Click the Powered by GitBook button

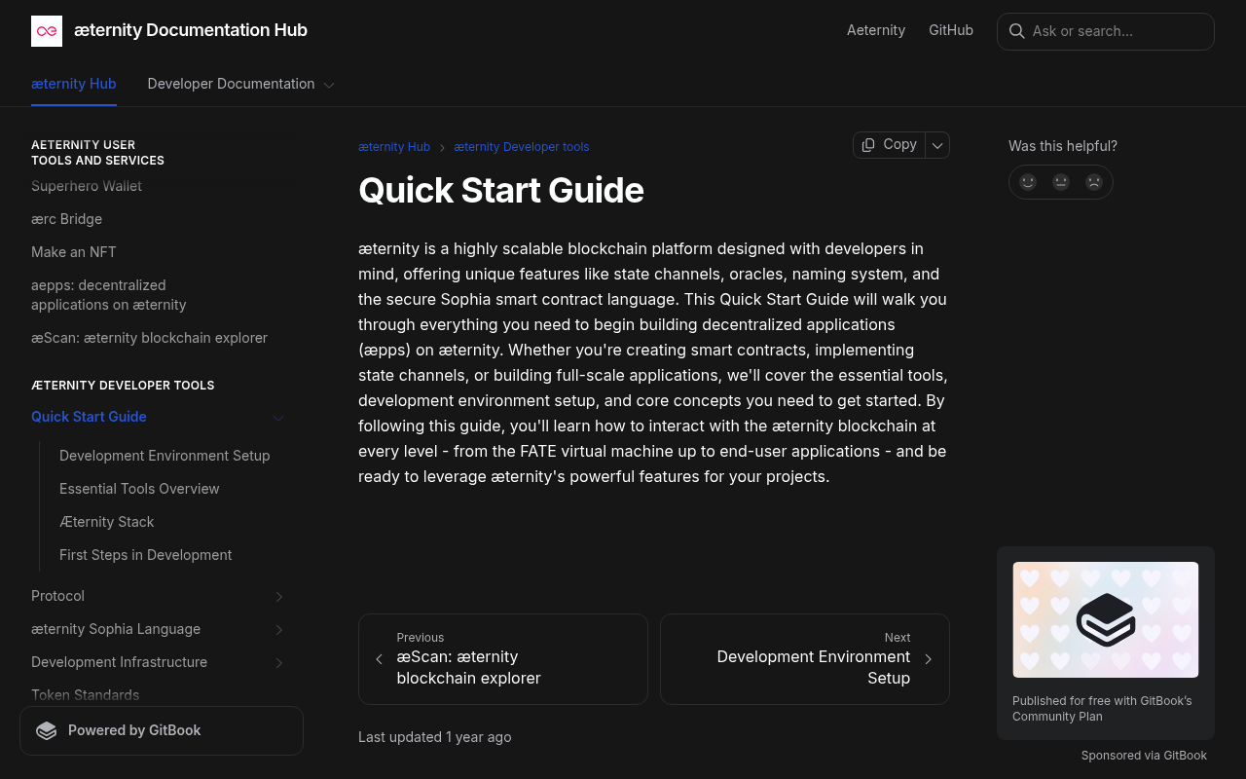tap(162, 730)
